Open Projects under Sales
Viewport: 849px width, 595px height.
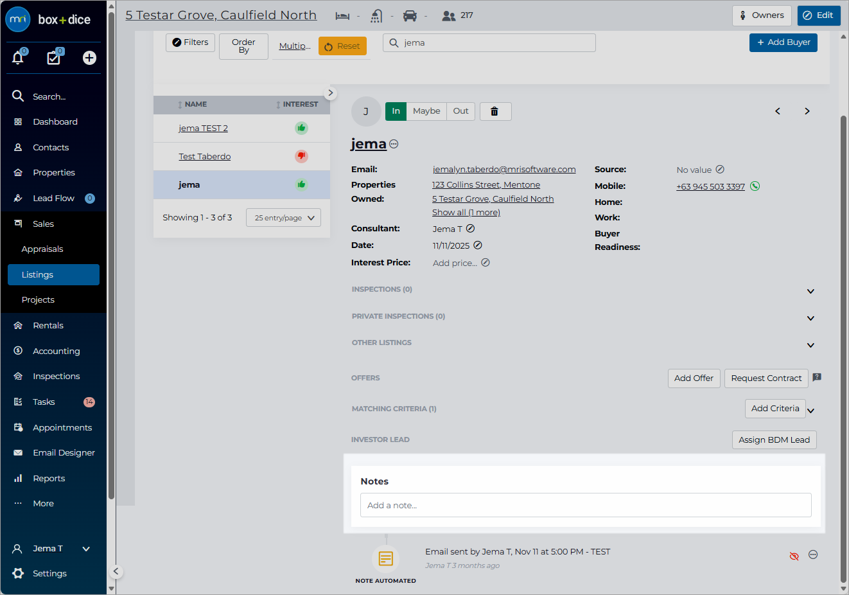tap(38, 299)
